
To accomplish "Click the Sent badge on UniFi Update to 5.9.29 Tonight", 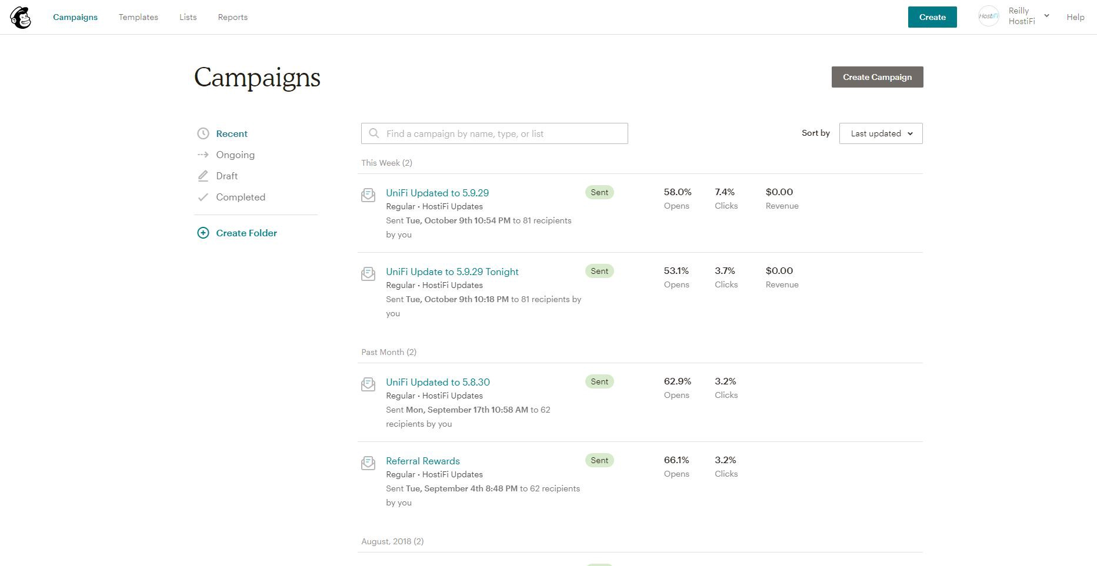I will click(599, 271).
